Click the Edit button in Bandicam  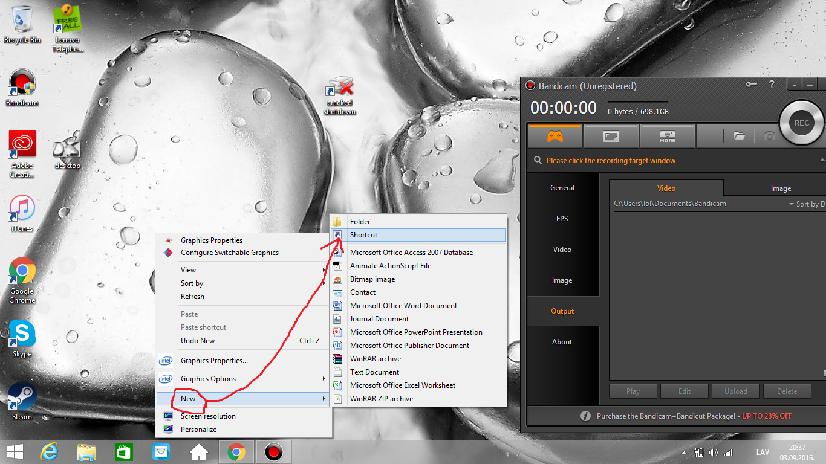(x=685, y=391)
